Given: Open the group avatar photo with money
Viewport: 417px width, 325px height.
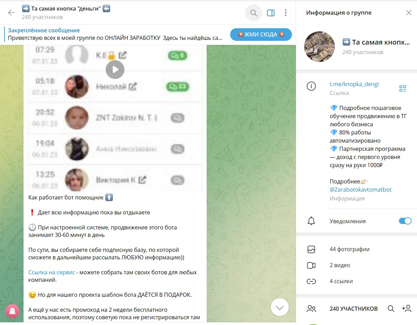Looking at the screenshot, I should (319, 47).
